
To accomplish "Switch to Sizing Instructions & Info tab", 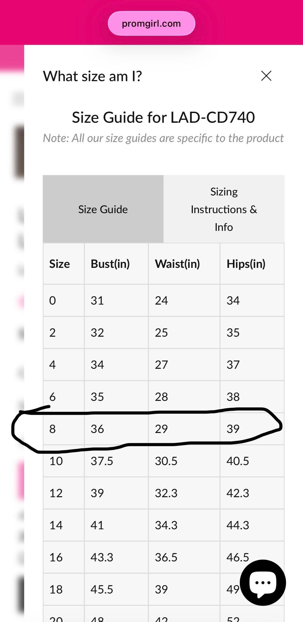I will point(224,209).
